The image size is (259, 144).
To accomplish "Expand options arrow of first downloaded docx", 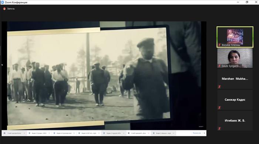I will [24, 133].
